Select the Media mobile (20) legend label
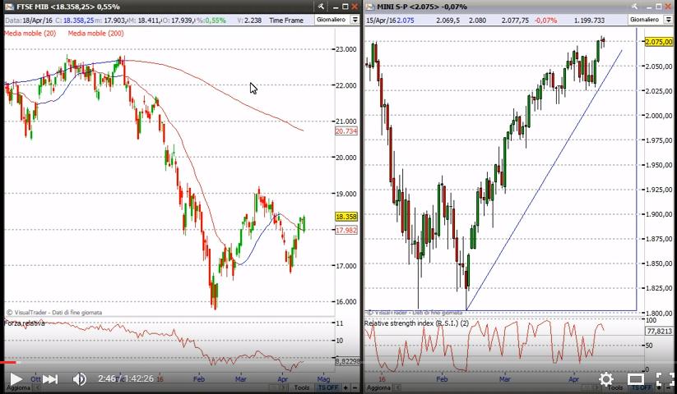 click(30, 34)
